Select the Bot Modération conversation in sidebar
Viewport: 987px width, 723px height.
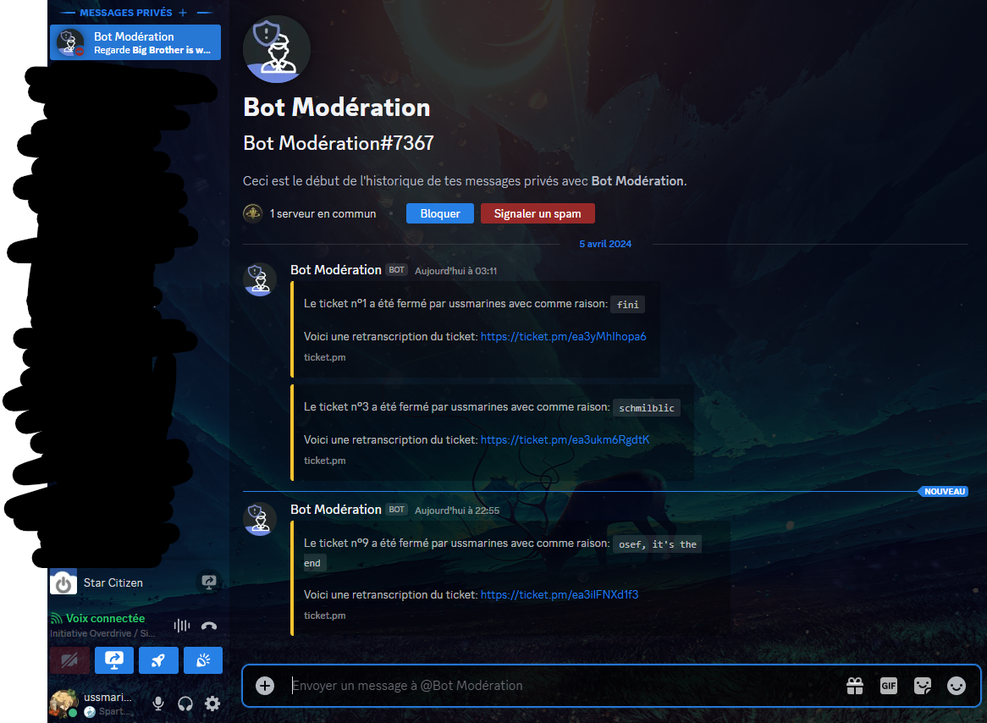135,42
